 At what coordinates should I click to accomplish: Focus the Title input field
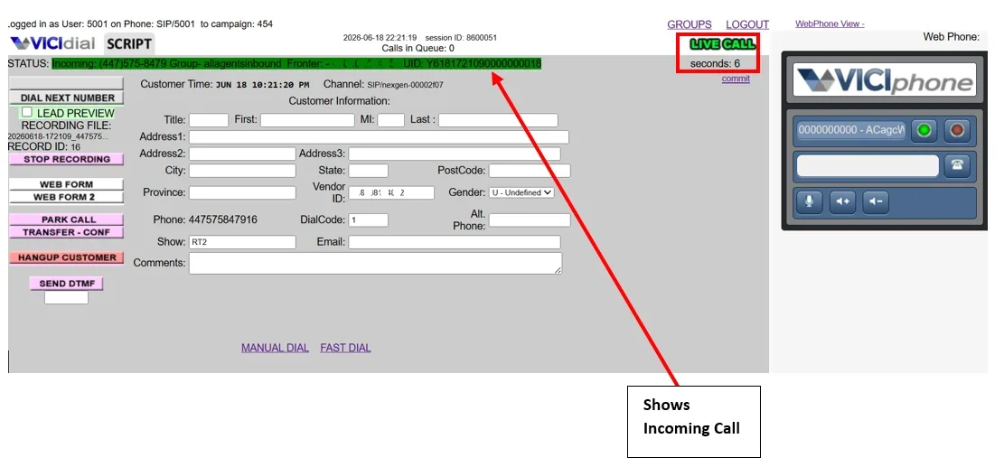[x=209, y=119]
